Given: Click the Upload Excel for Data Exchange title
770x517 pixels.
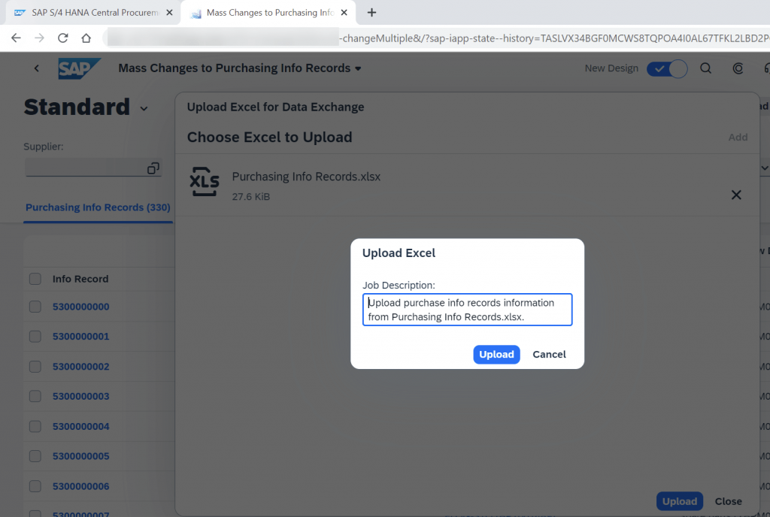Looking at the screenshot, I should click(275, 107).
